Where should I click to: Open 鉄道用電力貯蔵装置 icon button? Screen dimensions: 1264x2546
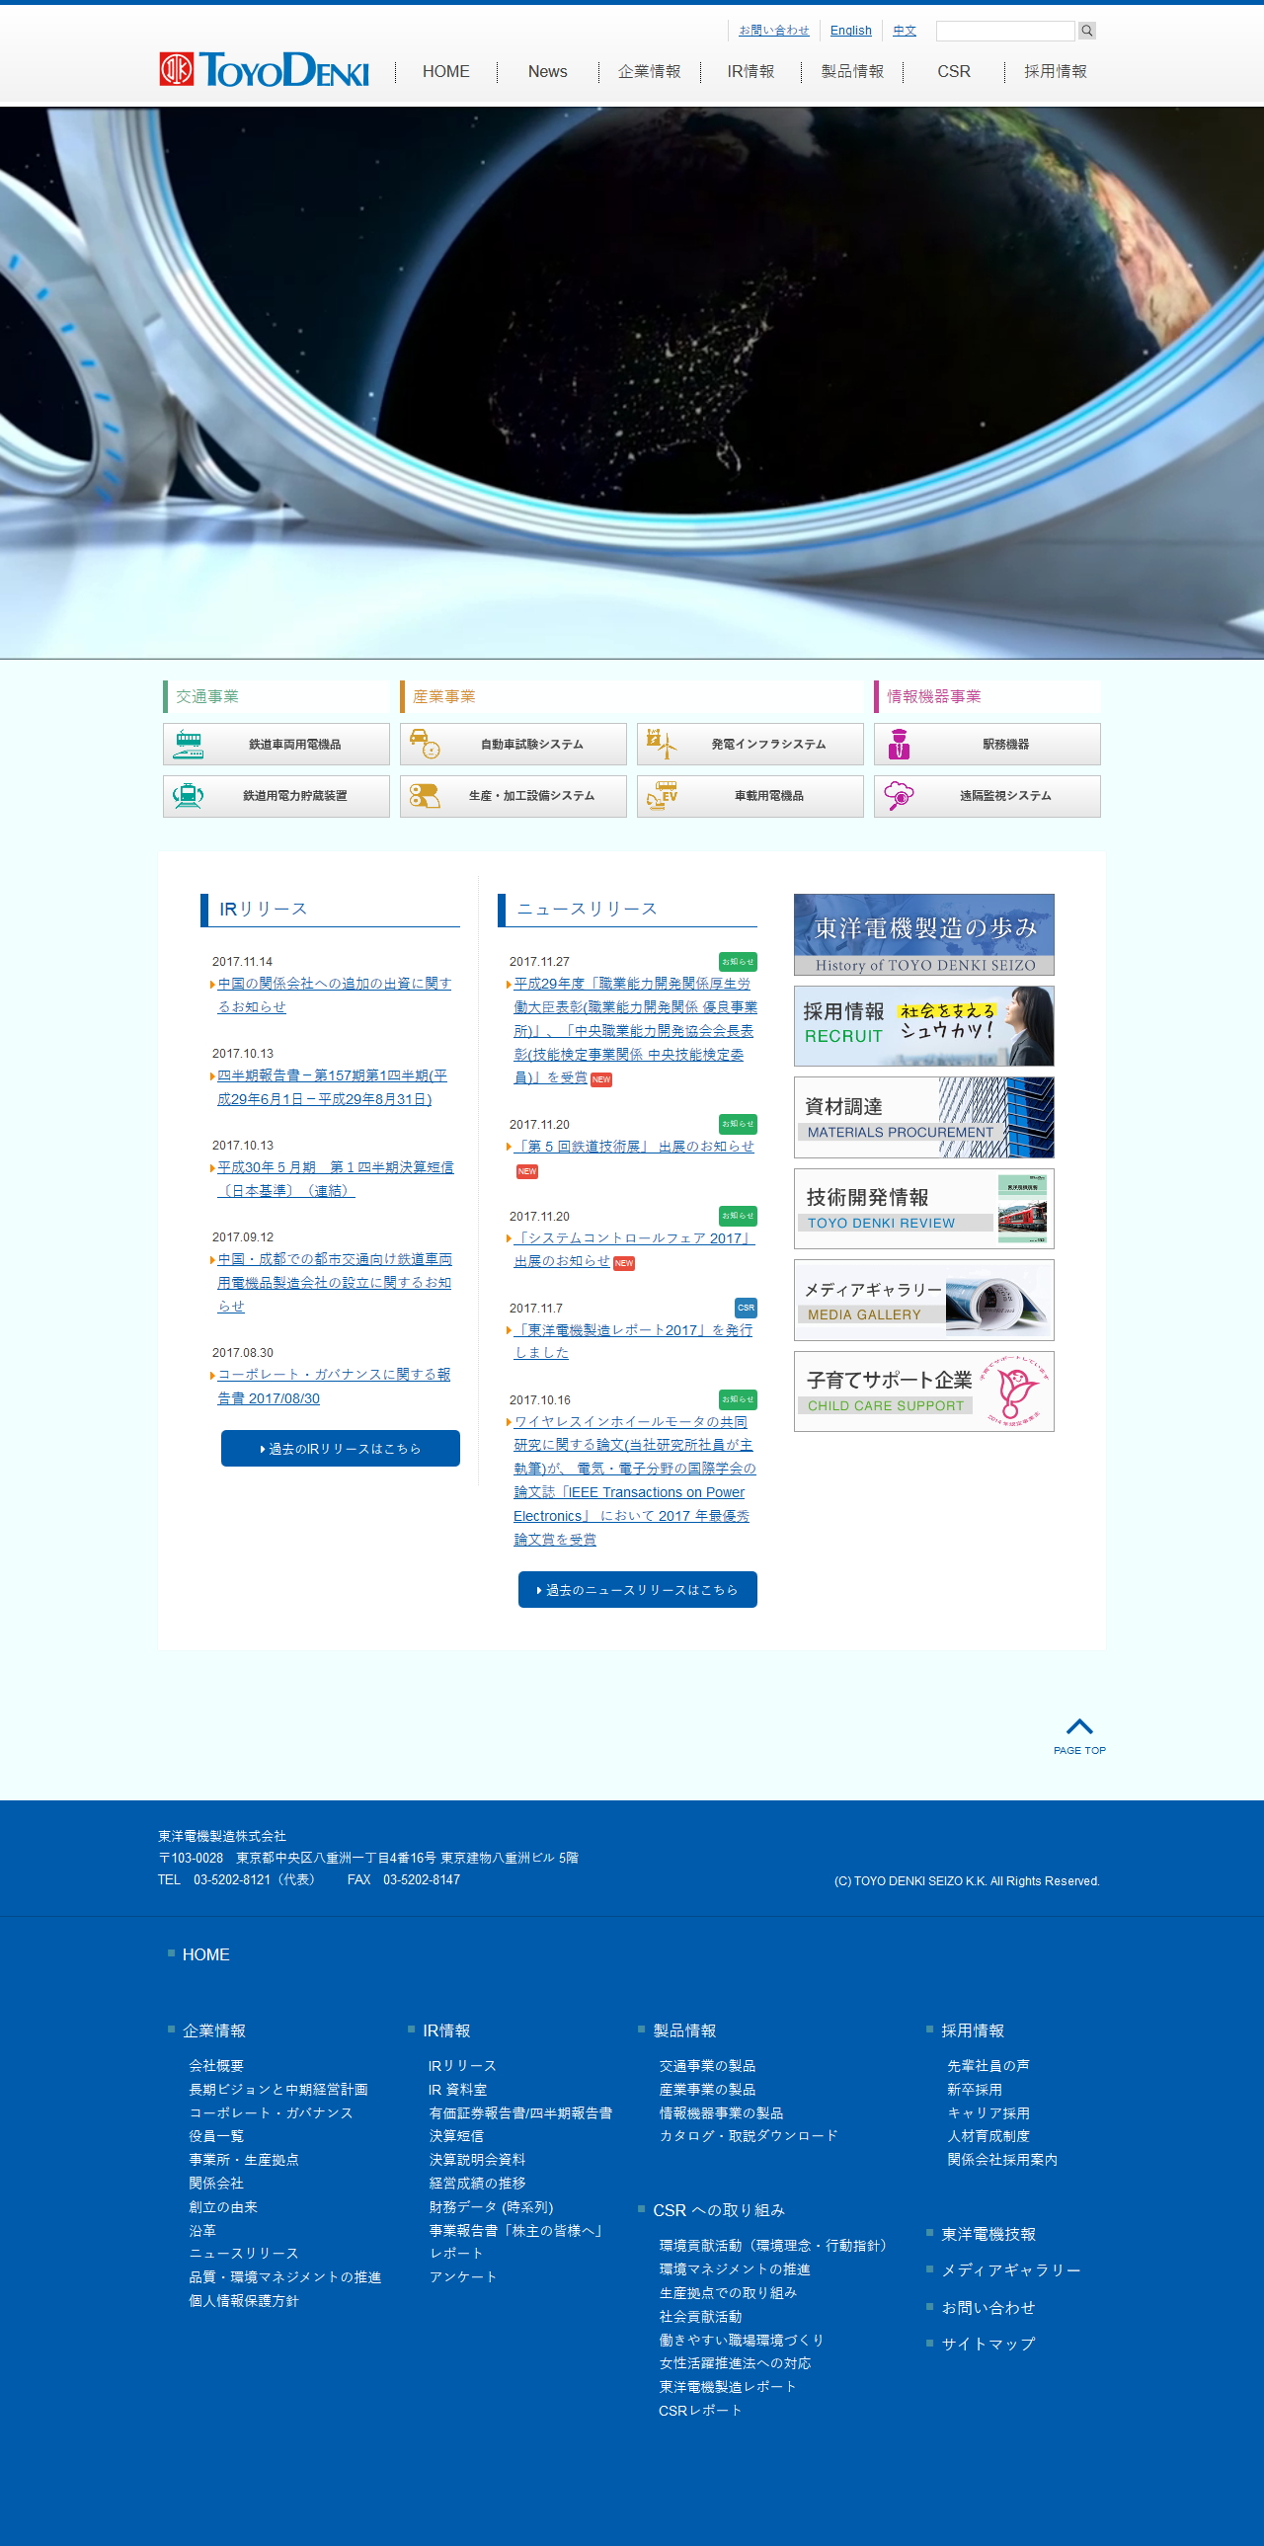(276, 796)
